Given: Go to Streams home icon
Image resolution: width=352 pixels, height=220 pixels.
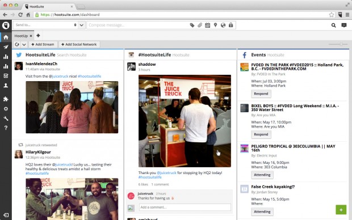Looking at the screenshot, I should click(6, 37).
